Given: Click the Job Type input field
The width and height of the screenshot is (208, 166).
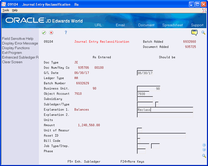Looking at the screenshot, I should click(x=143, y=146).
